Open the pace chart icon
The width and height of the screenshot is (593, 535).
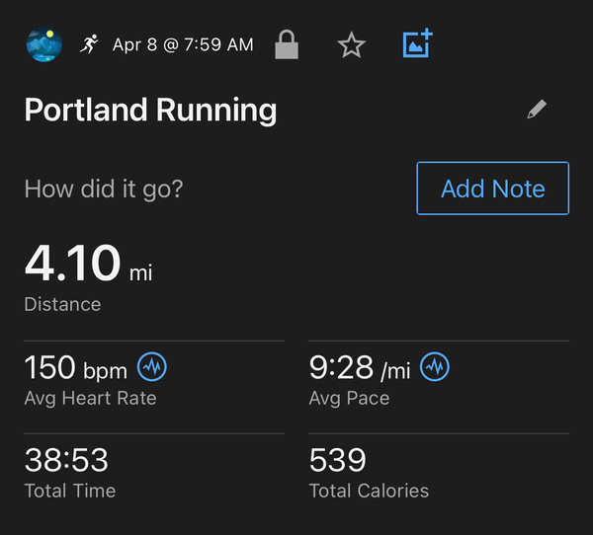click(435, 367)
